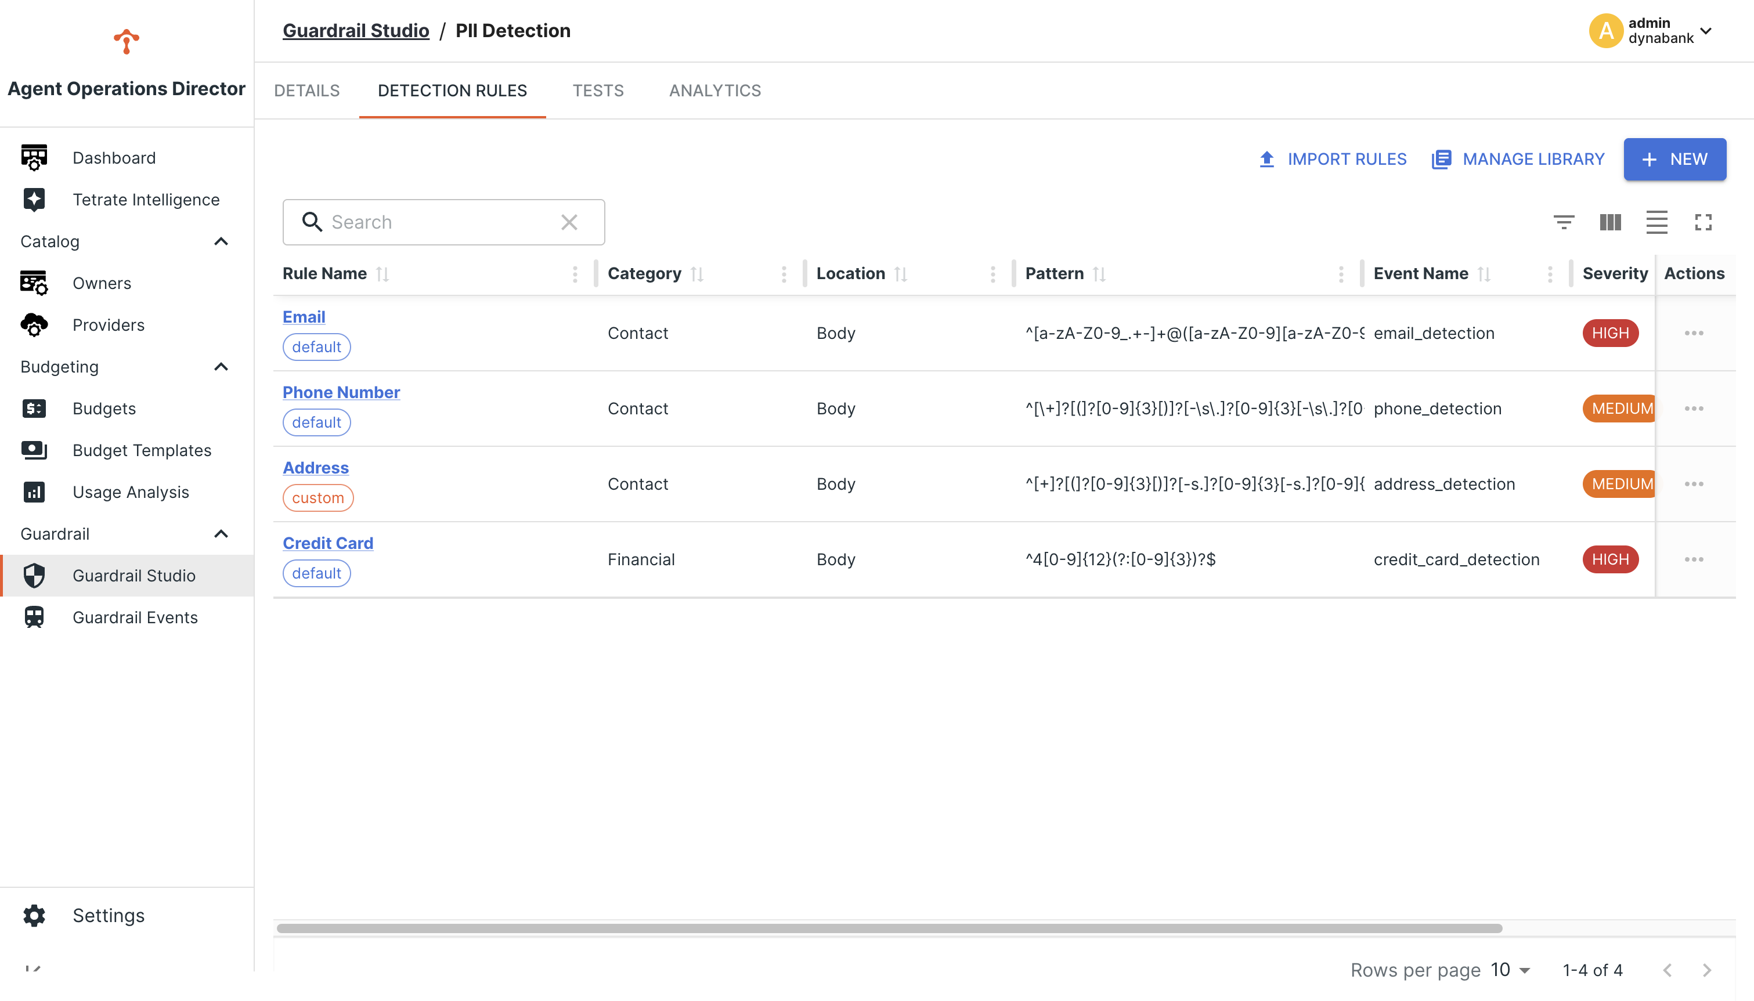Open the Dashboard sidebar icon
Screen dimensions: 1754x1001
click(34, 157)
